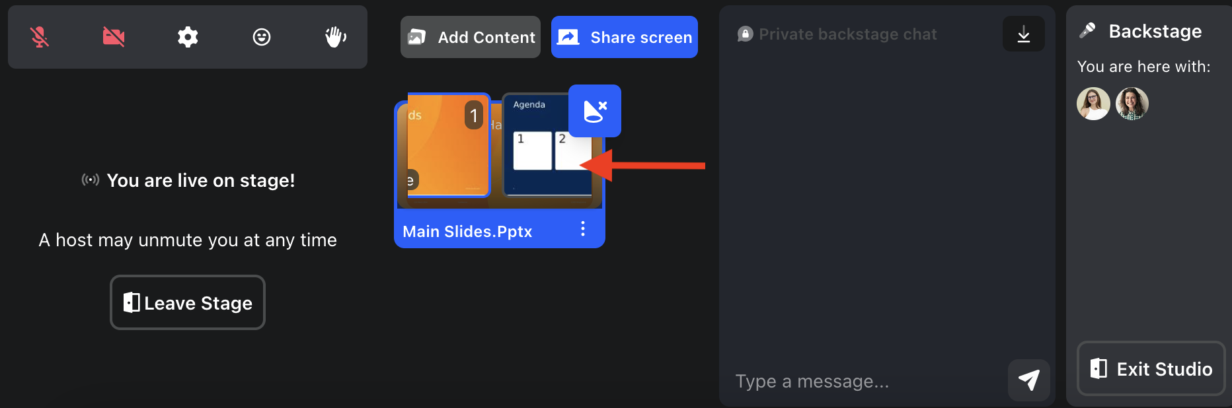Click Main Slides.Pptx file label
The width and height of the screenshot is (1232, 408).
coord(467,232)
